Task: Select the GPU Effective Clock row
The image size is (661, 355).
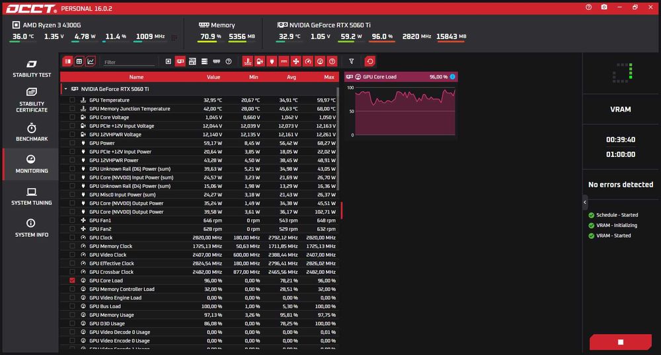Action: pyautogui.click(x=199, y=263)
